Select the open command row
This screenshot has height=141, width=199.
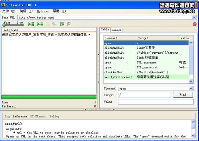click(x=146, y=43)
